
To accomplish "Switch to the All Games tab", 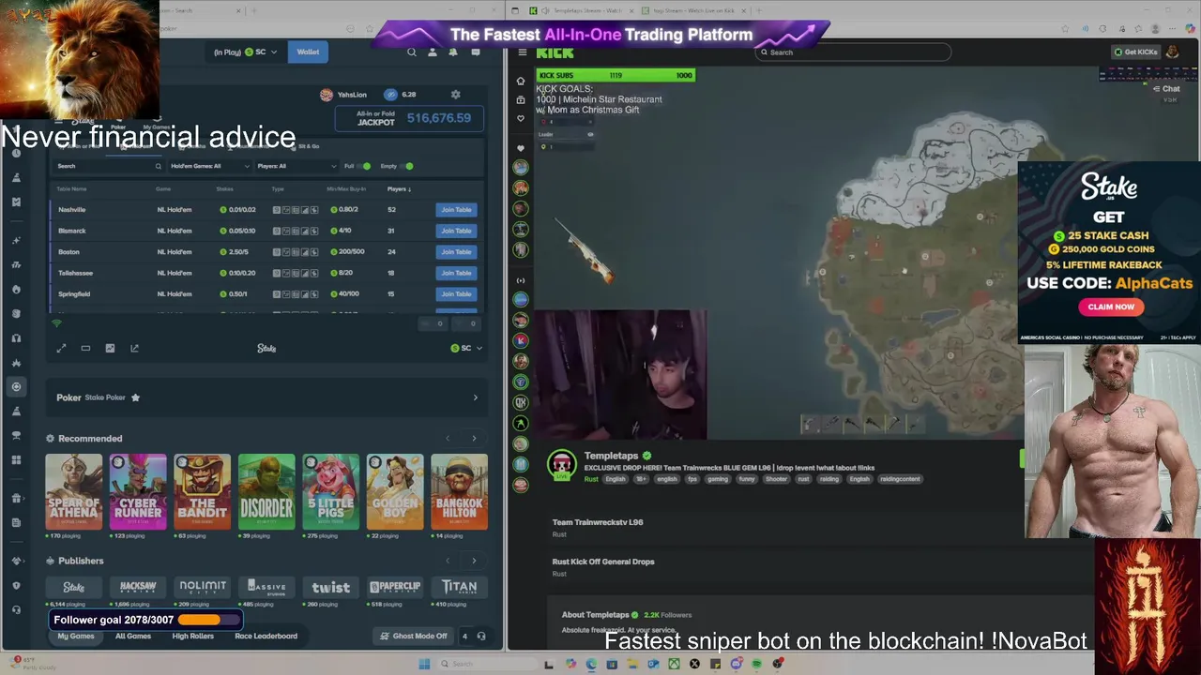I will pyautogui.click(x=133, y=637).
